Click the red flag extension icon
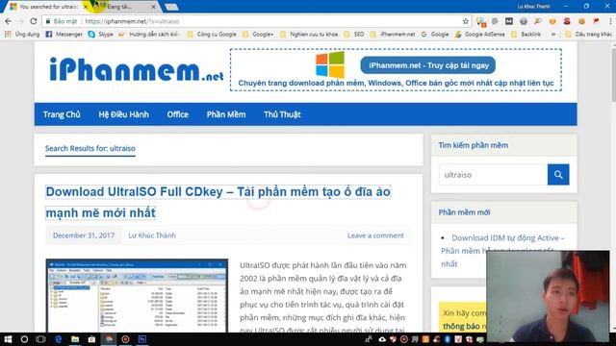The height and width of the screenshot is (346, 616). click(x=596, y=21)
